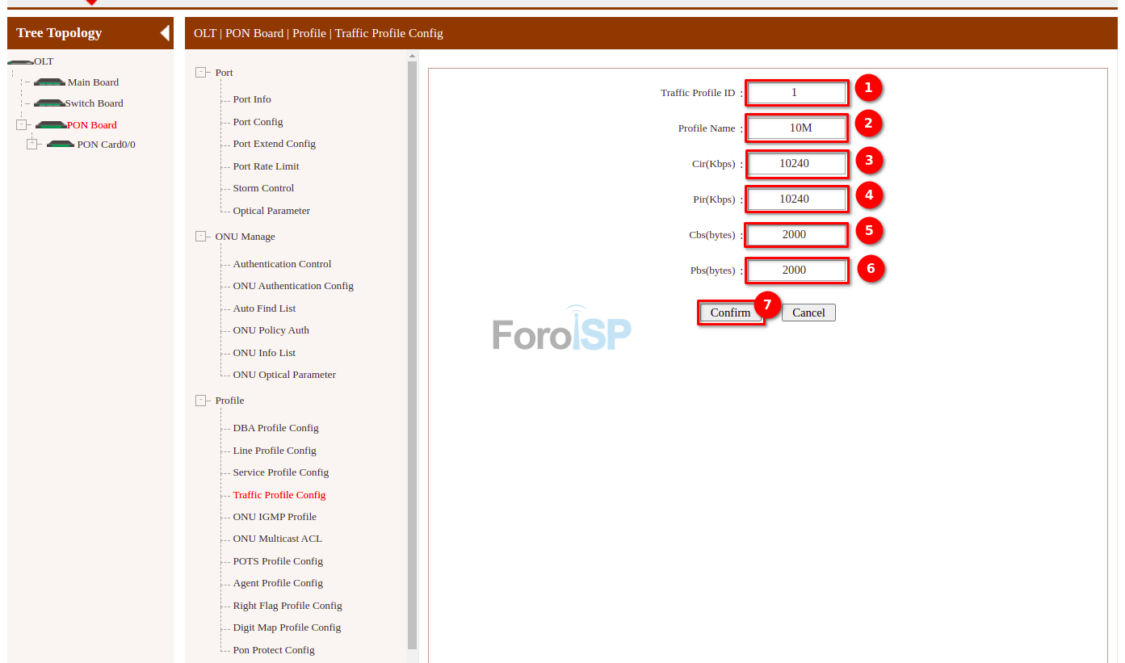Focus the Cir(Kbps) input field
1125x663 pixels.
(796, 164)
